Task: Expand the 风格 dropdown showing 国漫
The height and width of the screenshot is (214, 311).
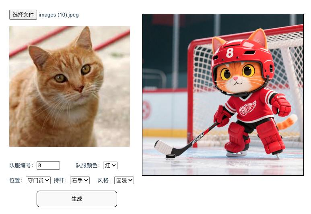Action: [x=124, y=180]
